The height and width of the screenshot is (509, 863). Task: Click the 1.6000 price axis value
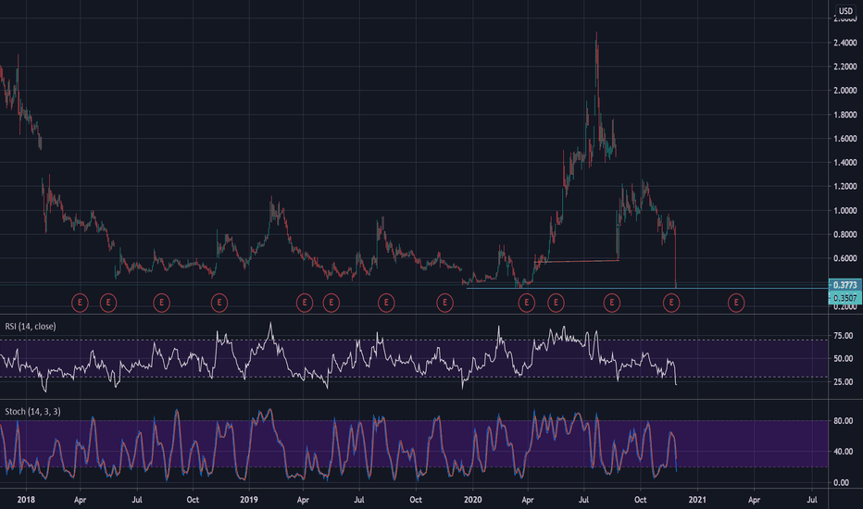point(844,139)
